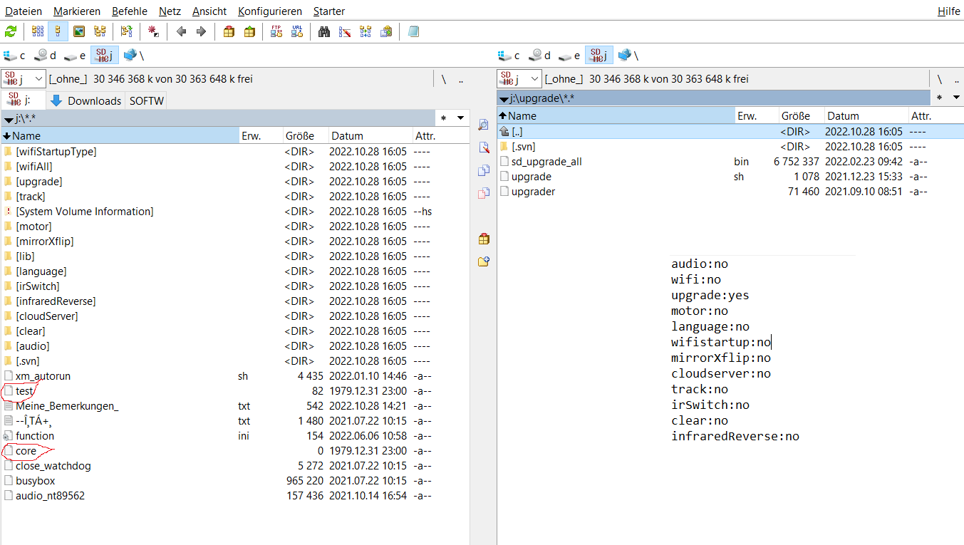This screenshot has width=964, height=545.
Task: Sort left panel by Datum column
Action: click(x=370, y=135)
